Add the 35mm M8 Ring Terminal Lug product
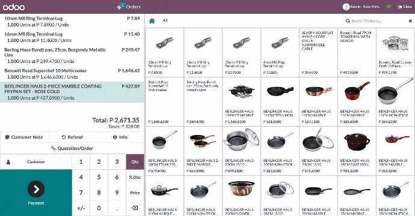415x216 pixels. 241,52
